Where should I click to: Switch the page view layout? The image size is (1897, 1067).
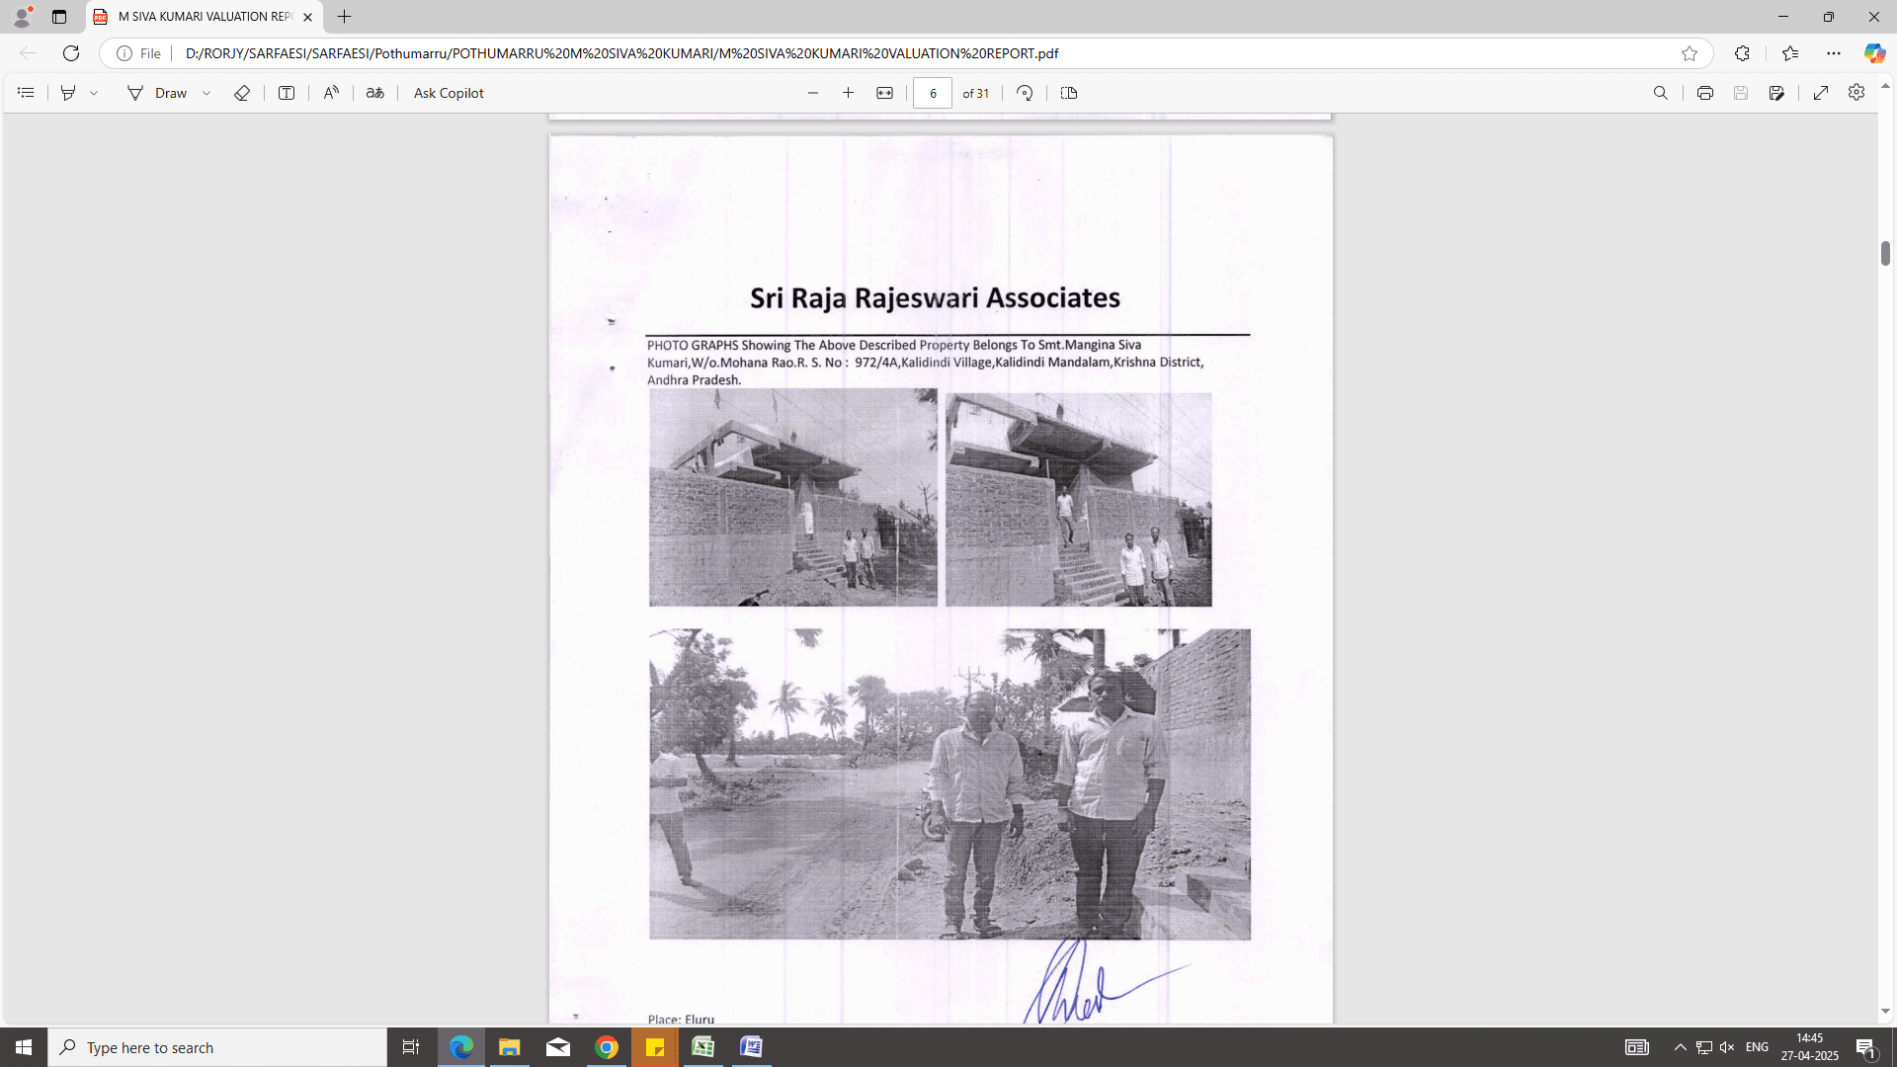1069,93
